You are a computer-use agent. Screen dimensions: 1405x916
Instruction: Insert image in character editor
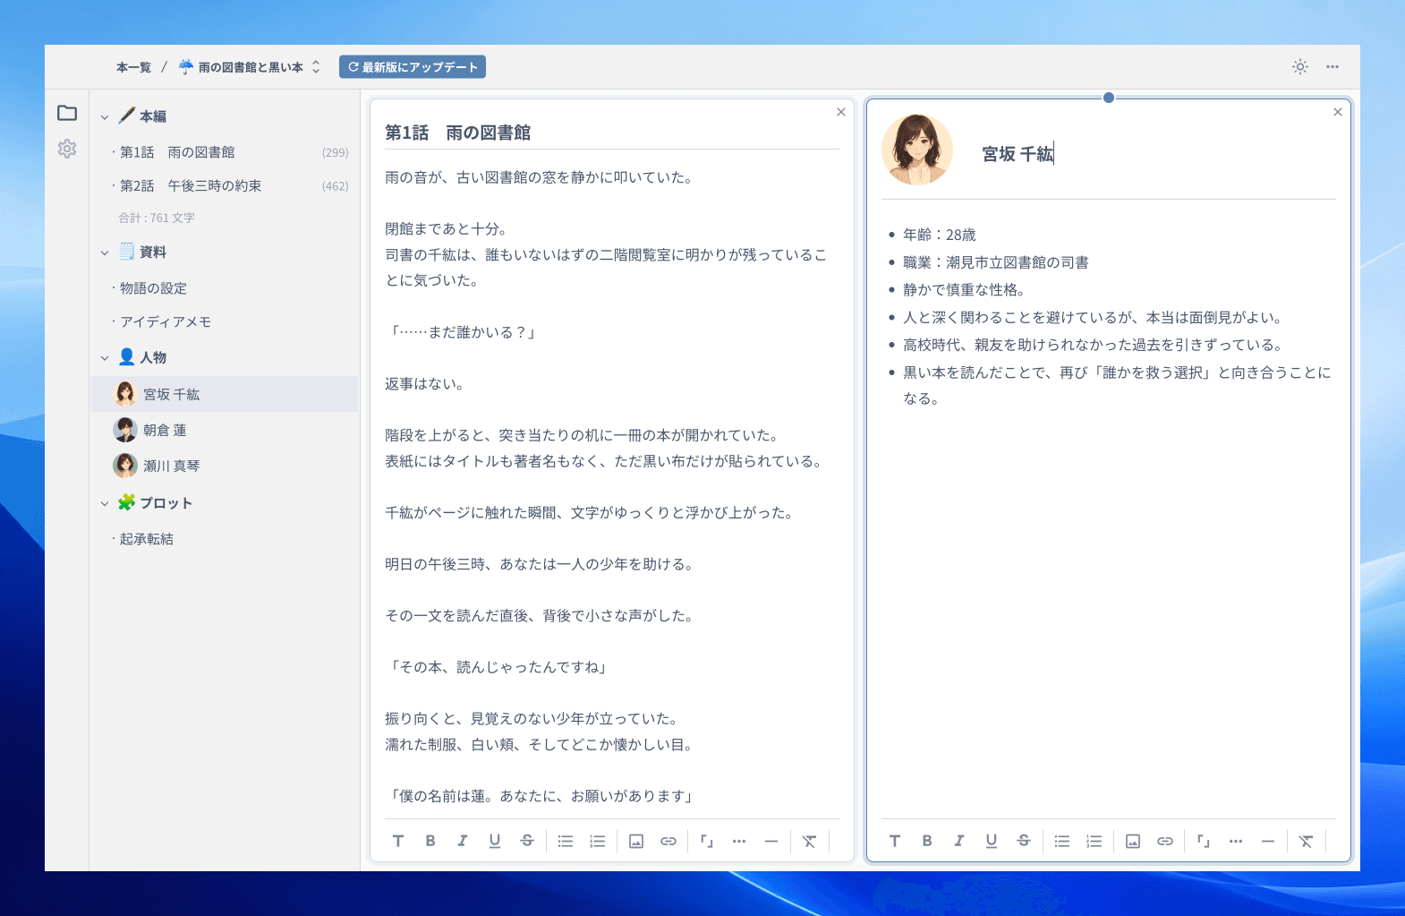(1133, 841)
